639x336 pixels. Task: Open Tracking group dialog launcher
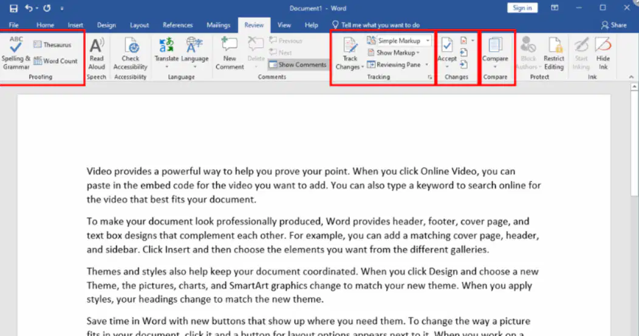(x=429, y=77)
